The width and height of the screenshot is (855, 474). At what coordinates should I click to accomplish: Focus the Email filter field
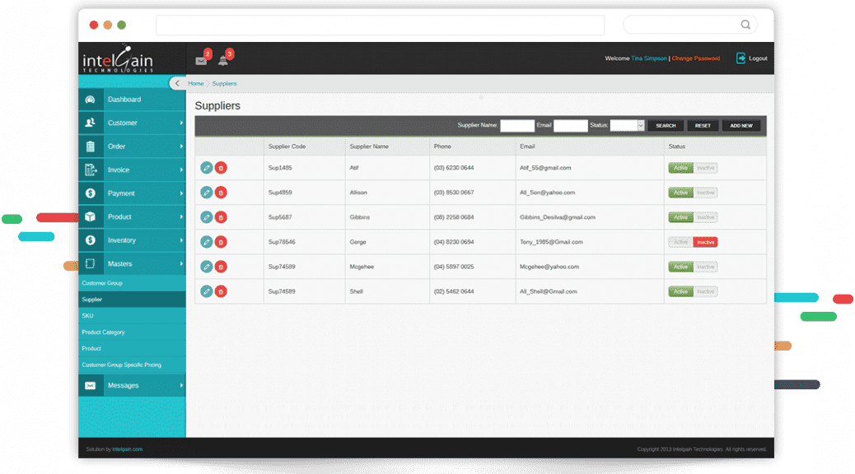click(x=570, y=125)
